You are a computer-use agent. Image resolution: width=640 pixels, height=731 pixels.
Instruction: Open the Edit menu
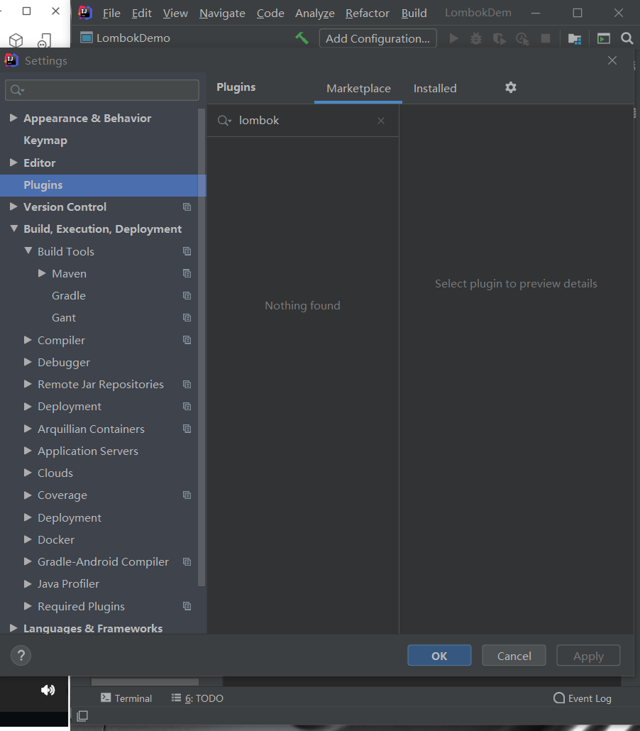142,13
